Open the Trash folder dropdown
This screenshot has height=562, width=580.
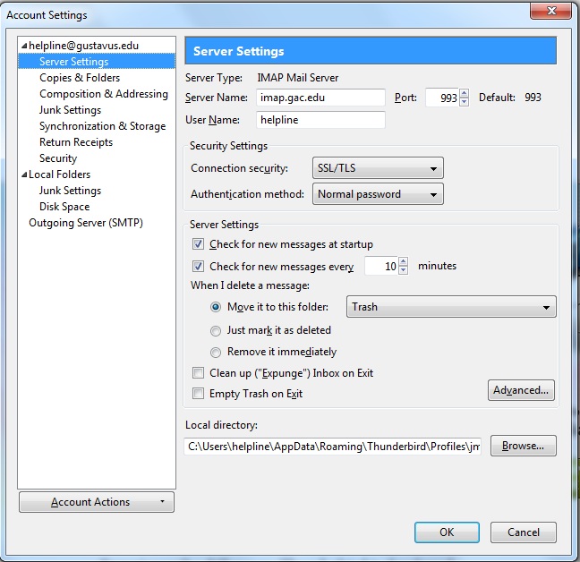coord(451,307)
